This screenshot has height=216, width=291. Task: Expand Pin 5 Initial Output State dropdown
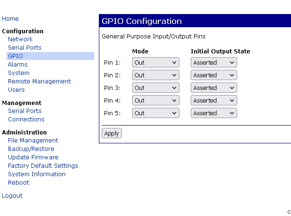tap(214, 113)
